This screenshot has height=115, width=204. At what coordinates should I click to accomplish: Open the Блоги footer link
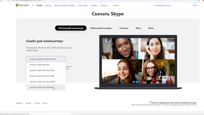click(x=45, y=103)
